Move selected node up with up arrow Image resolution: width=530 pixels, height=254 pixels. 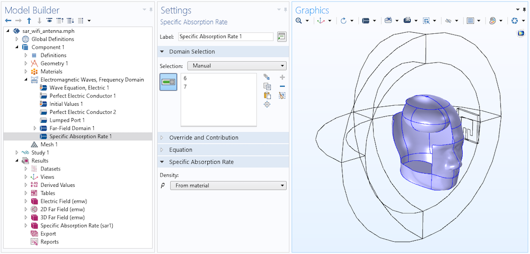[x=29, y=21]
